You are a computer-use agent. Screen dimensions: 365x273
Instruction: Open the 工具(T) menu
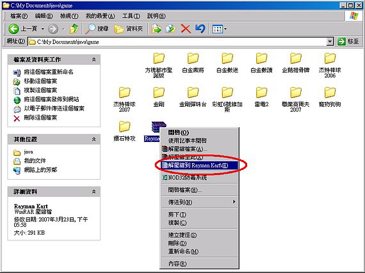131,16
